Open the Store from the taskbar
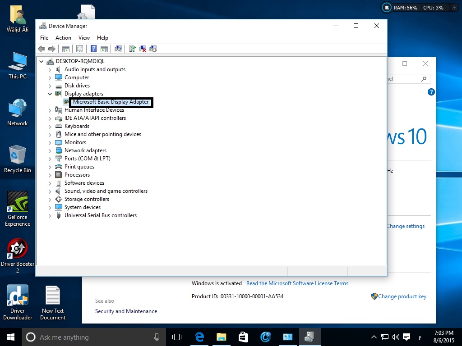 pos(243,337)
